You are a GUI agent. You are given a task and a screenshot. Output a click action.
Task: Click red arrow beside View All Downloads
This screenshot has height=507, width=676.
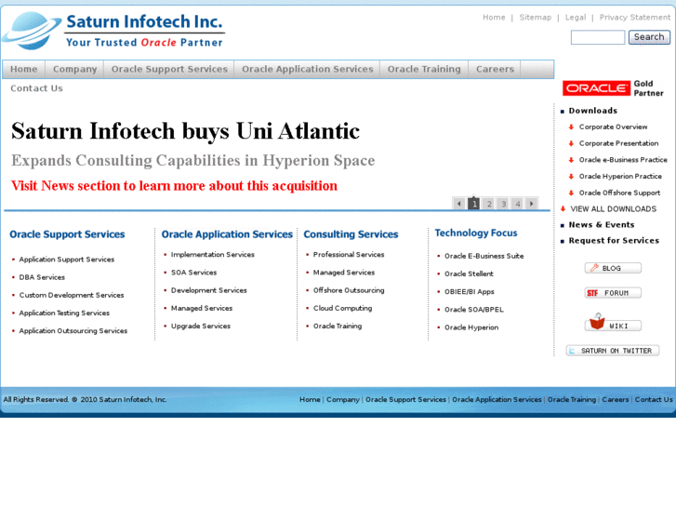pyautogui.click(x=563, y=208)
